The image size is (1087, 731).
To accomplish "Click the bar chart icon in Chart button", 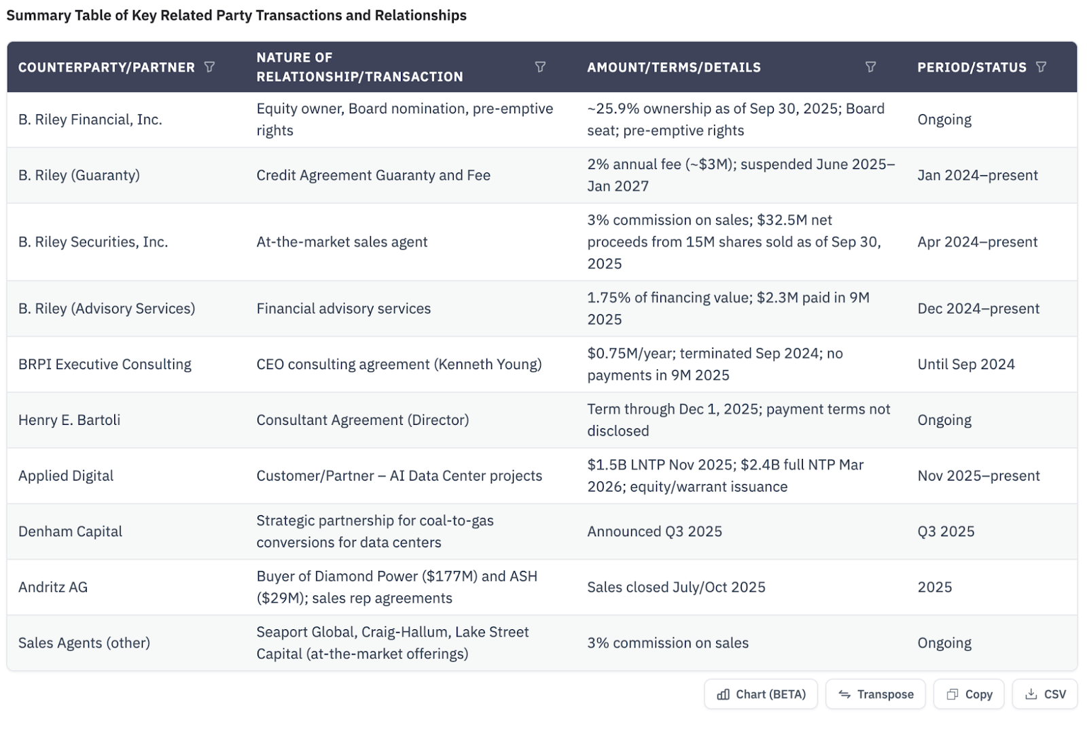I will click(724, 694).
